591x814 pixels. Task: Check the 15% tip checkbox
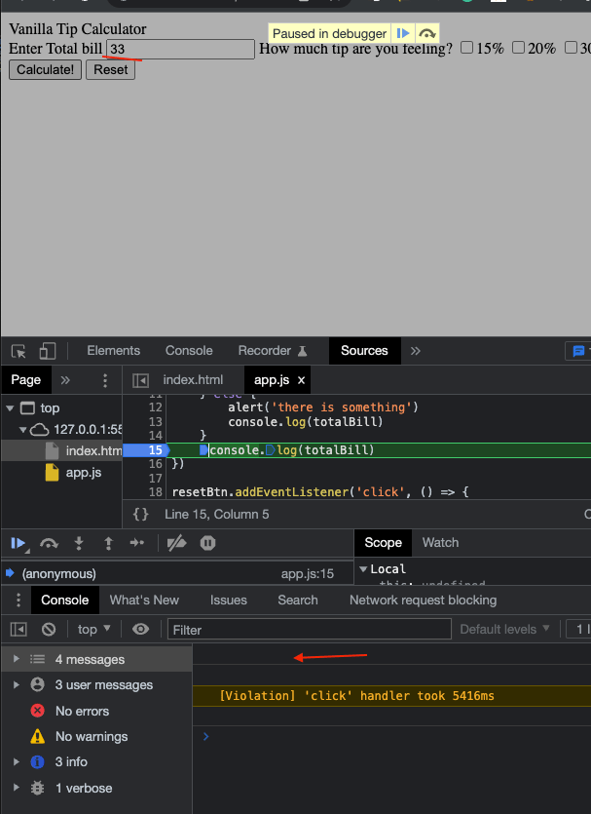(x=466, y=48)
